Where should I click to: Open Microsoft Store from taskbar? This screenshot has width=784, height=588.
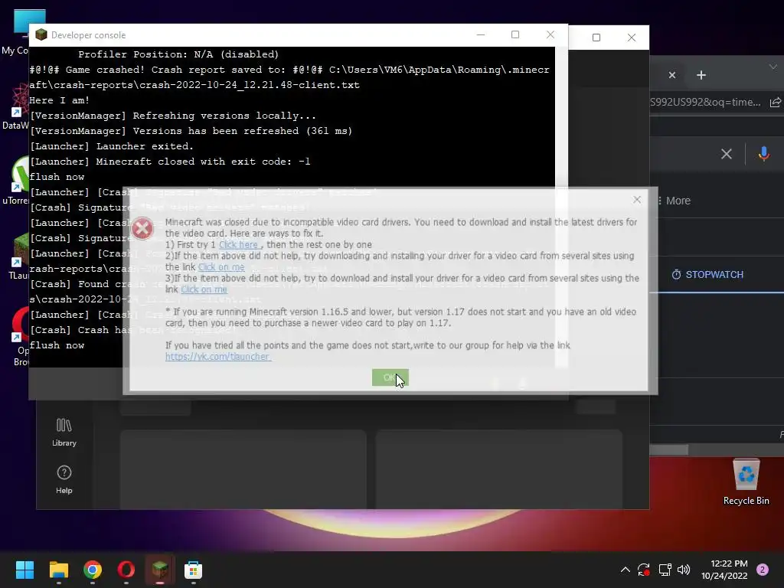point(193,570)
